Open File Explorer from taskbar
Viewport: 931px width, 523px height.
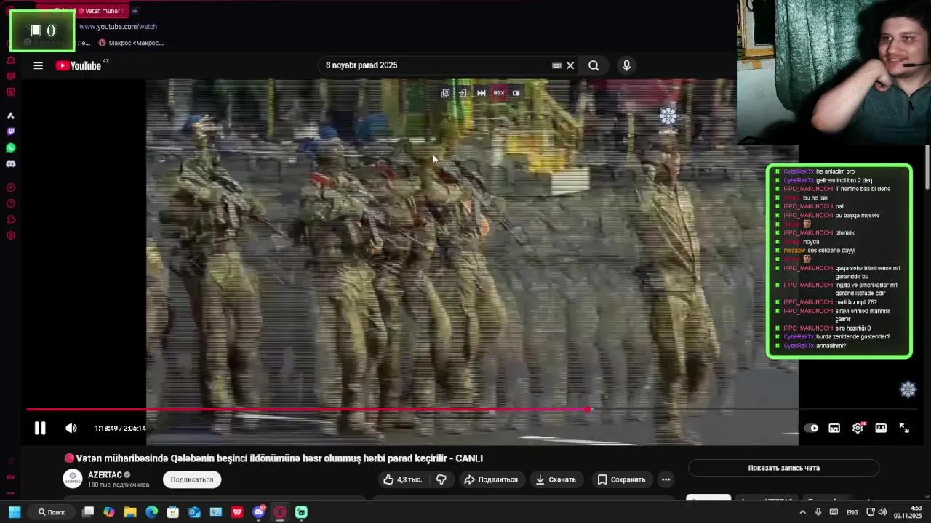(130, 512)
